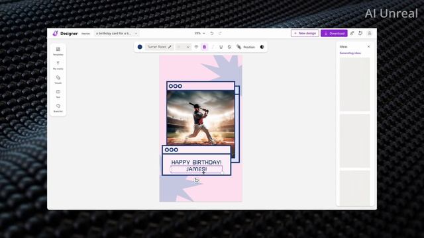Viewport: 424px width, 238px height.
Task: Select the first idea placeholder thumbnail
Action: pyautogui.click(x=355, y=84)
